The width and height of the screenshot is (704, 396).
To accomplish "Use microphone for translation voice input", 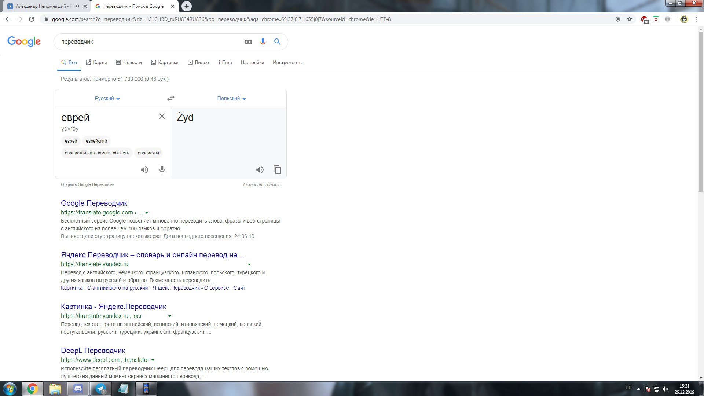I will [162, 170].
